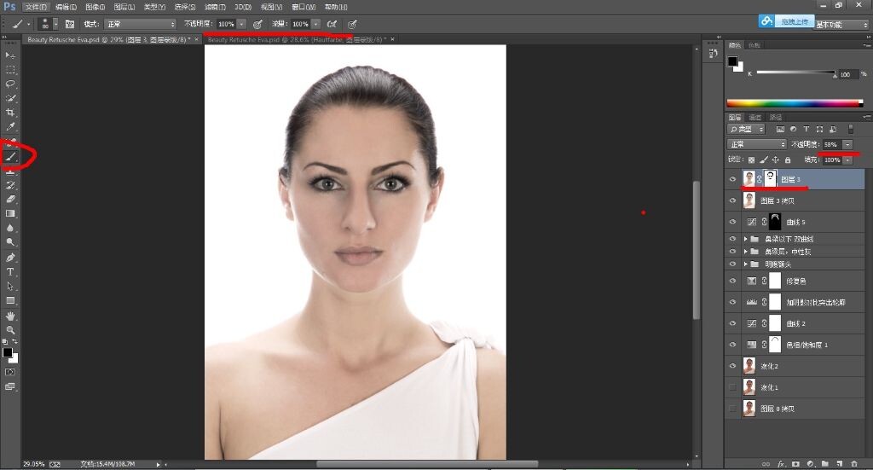Open the Brush panel toggle icon
Screen dimensions: 873x470
[x=70, y=24]
